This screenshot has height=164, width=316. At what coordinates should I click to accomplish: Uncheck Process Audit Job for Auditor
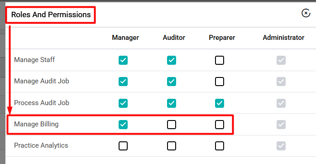tap(172, 103)
